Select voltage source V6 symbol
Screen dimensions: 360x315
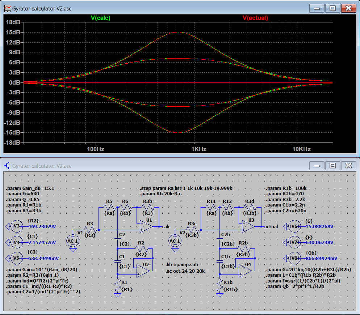tap(294, 226)
